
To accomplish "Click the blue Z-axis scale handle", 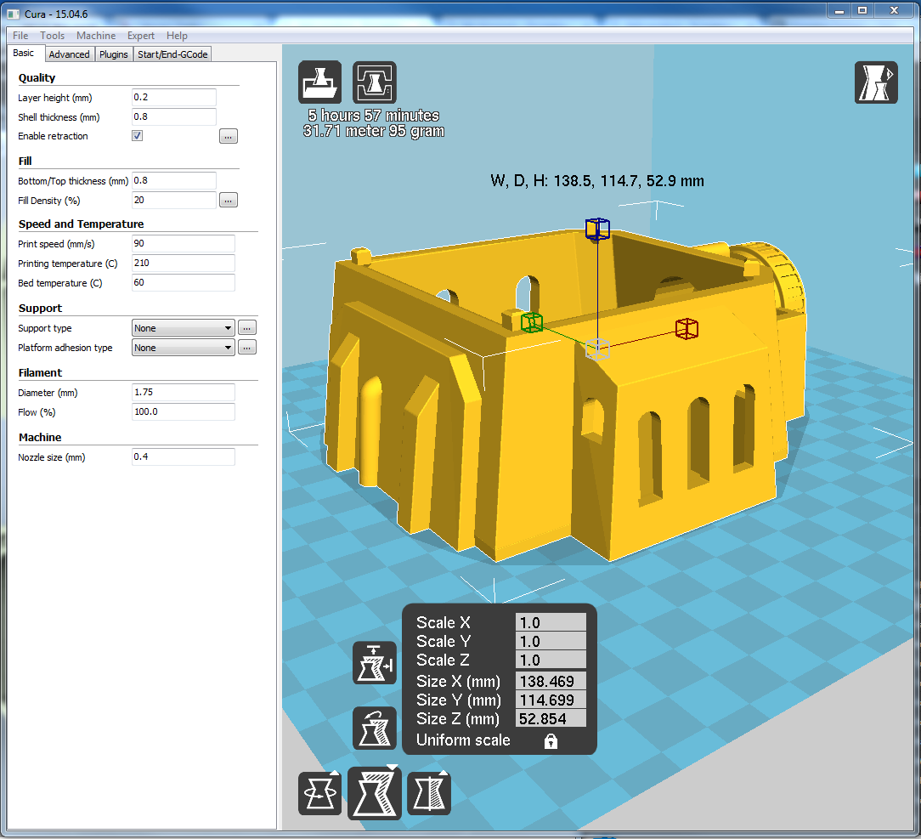I will (597, 228).
